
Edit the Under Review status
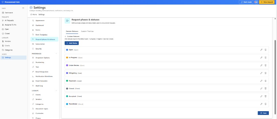point(261,65)
